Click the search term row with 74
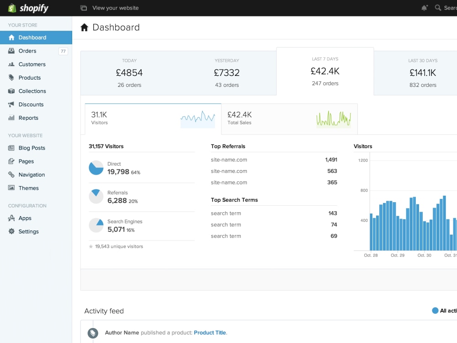Image resolution: width=457 pixels, height=343 pixels. click(x=274, y=225)
